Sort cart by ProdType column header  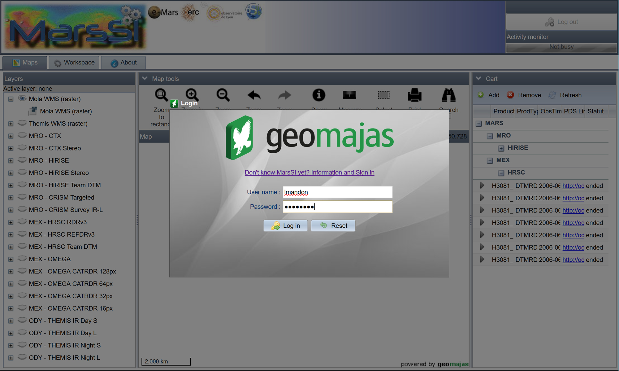click(x=527, y=111)
